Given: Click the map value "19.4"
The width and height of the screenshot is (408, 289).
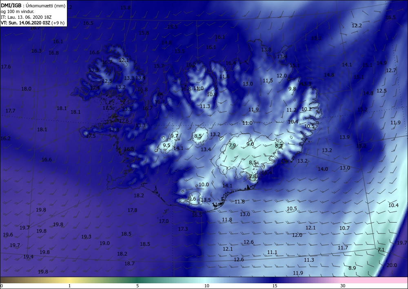Looking at the screenshot, I should (28, 257).
